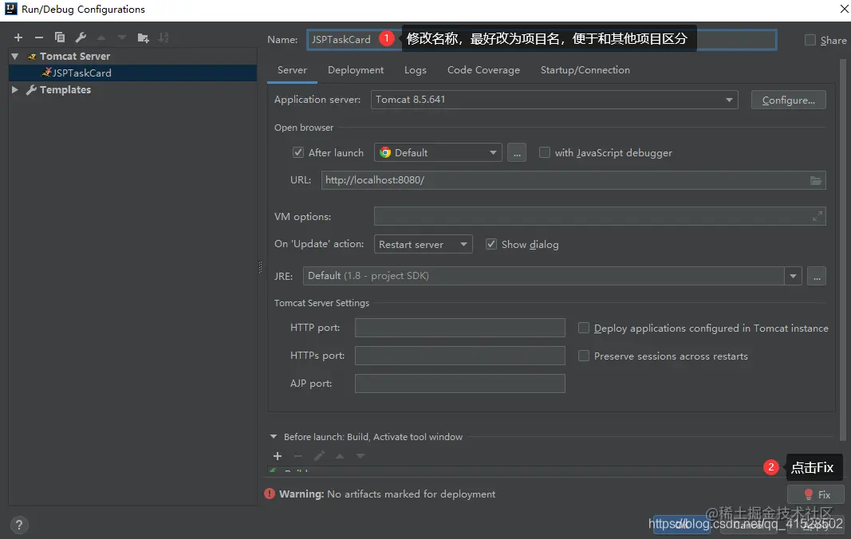The image size is (851, 539).
Task: Toggle Show dialog checkbox
Action: (x=491, y=244)
